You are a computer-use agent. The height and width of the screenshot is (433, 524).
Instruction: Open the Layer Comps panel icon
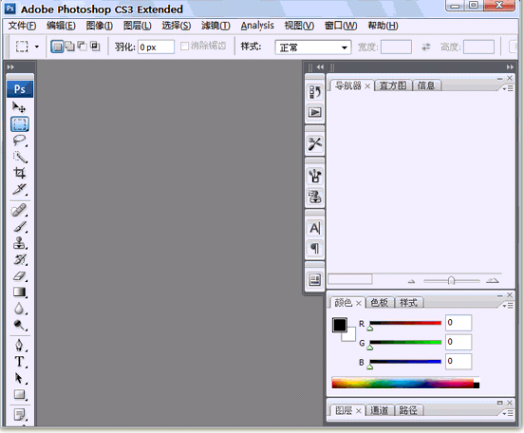pos(314,279)
